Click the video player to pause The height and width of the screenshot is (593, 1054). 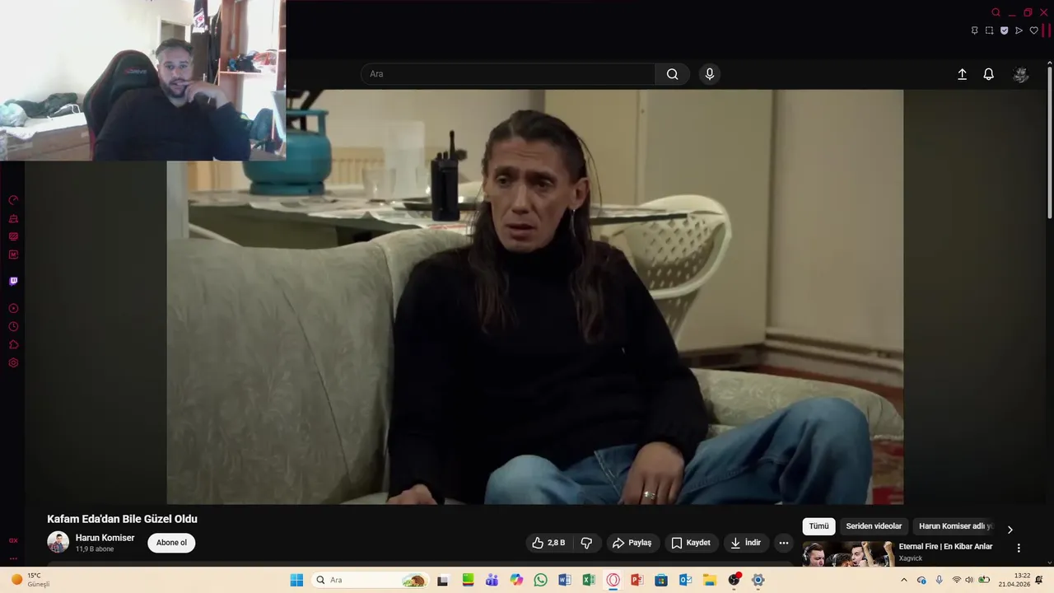click(535, 296)
